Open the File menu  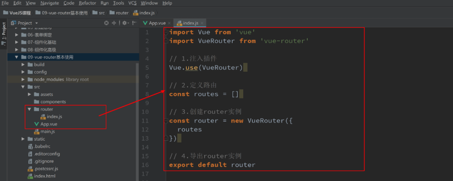coord(5,3)
